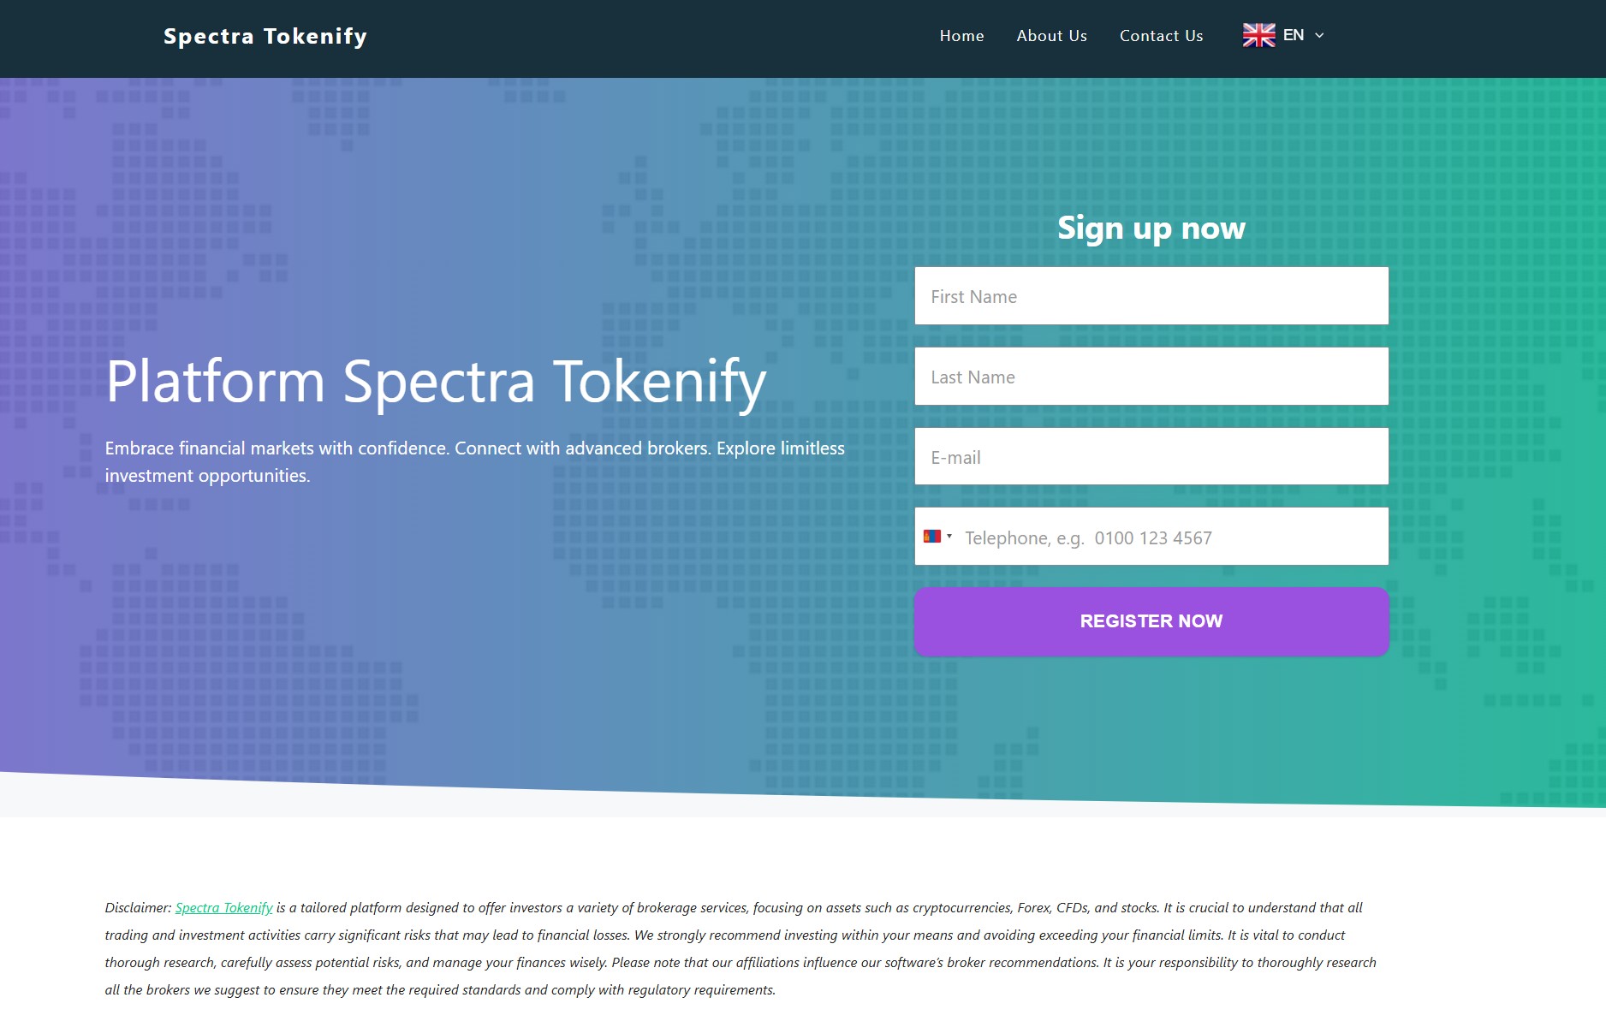Select the Home menu item

pos(961,36)
